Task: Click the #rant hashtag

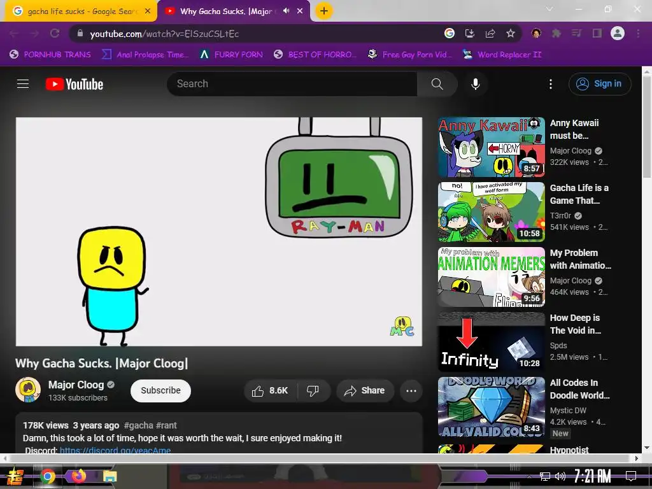Action: (166, 425)
